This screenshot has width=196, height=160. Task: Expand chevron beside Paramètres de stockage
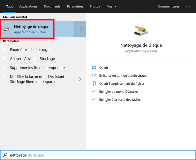[80, 49]
